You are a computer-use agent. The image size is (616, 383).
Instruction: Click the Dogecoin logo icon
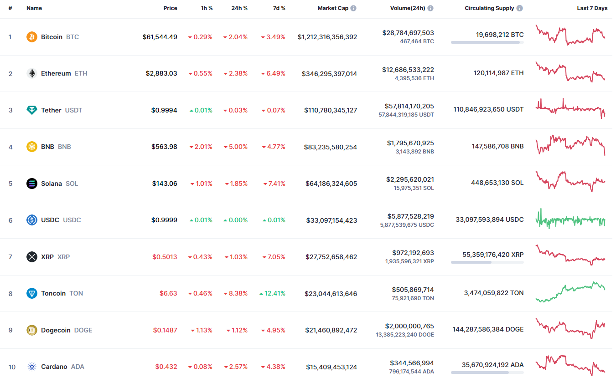coord(32,330)
